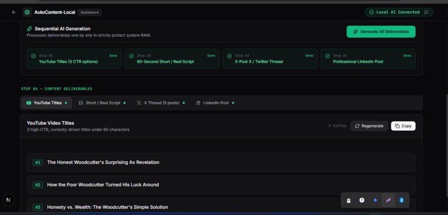Click the 'YouTube Video Titles' heading
This screenshot has height=215, width=448.
point(50,123)
